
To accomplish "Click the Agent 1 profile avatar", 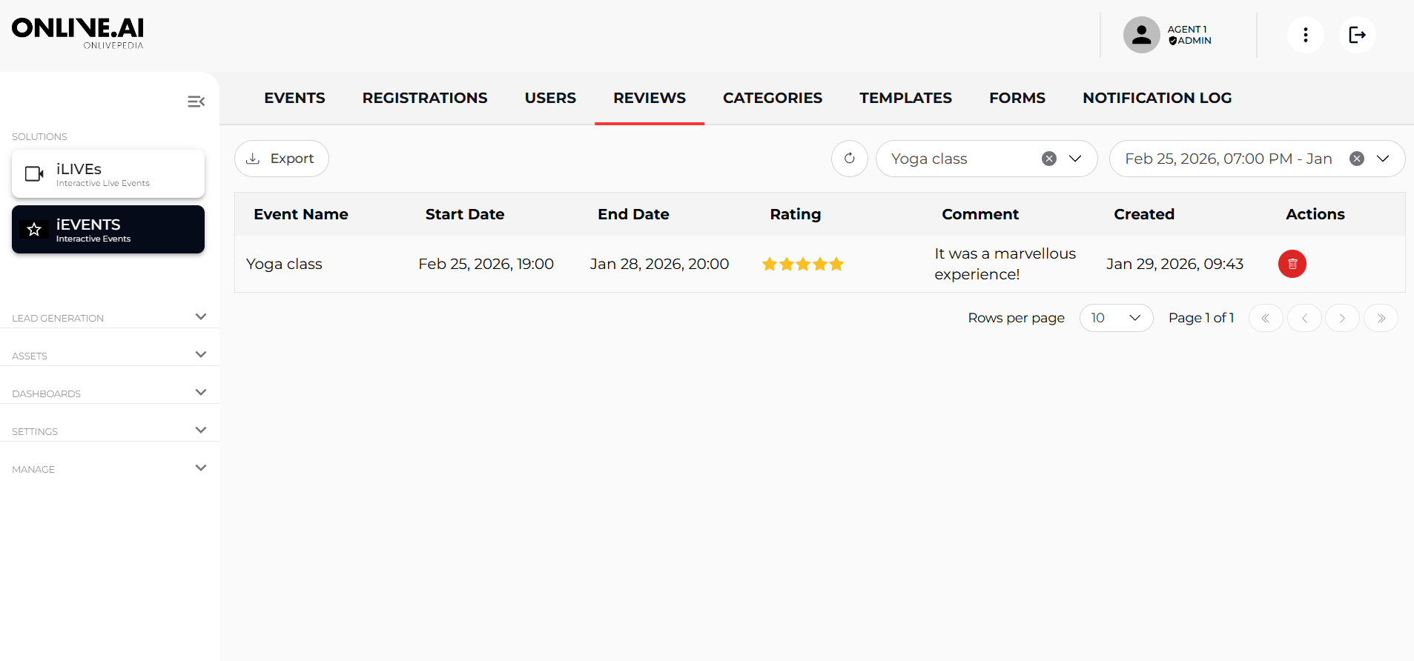I will click(1141, 35).
